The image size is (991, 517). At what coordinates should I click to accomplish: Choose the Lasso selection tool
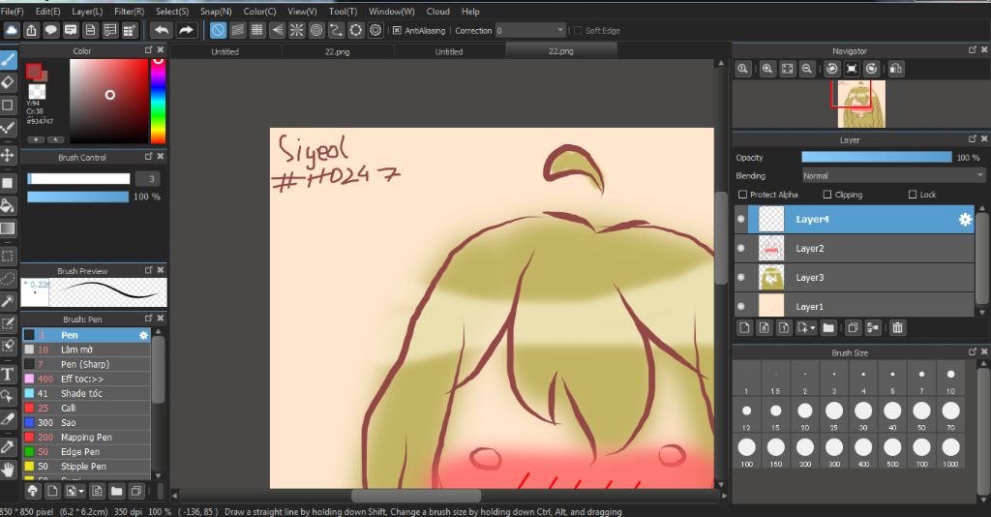click(x=8, y=278)
